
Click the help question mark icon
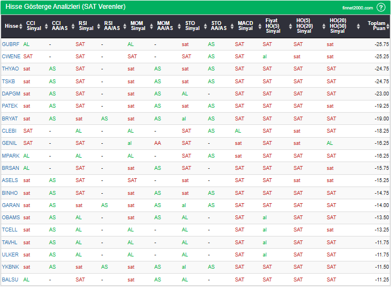(381, 7)
